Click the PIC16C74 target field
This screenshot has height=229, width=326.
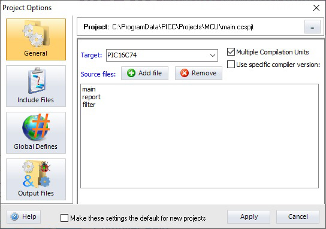(x=162, y=55)
